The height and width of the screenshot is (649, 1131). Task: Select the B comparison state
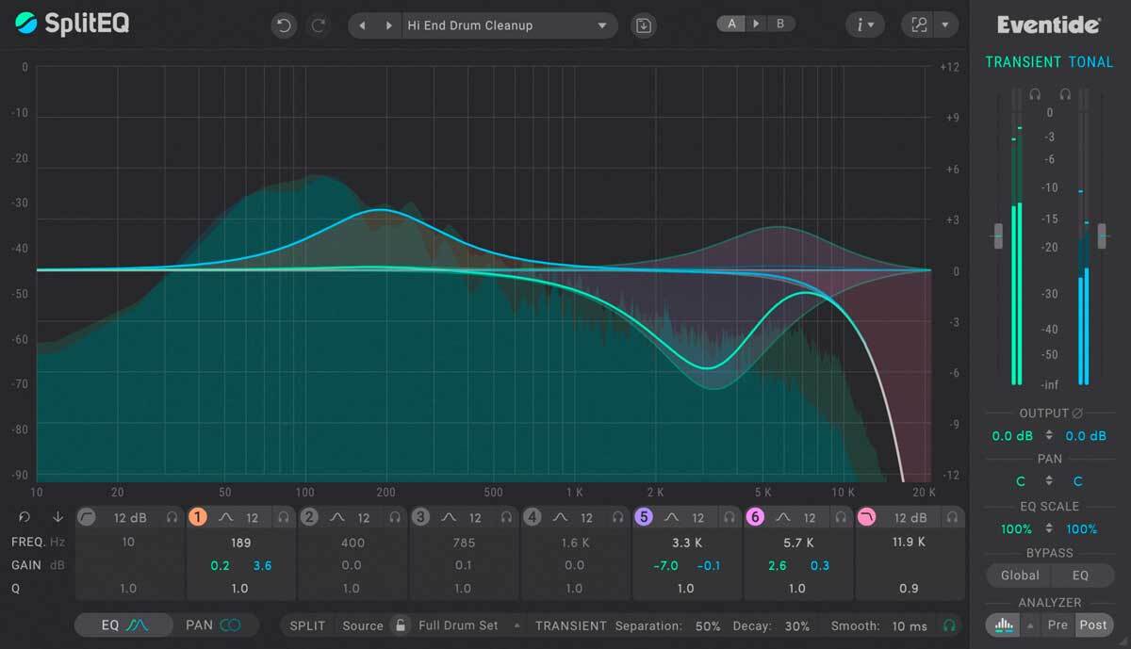(780, 24)
